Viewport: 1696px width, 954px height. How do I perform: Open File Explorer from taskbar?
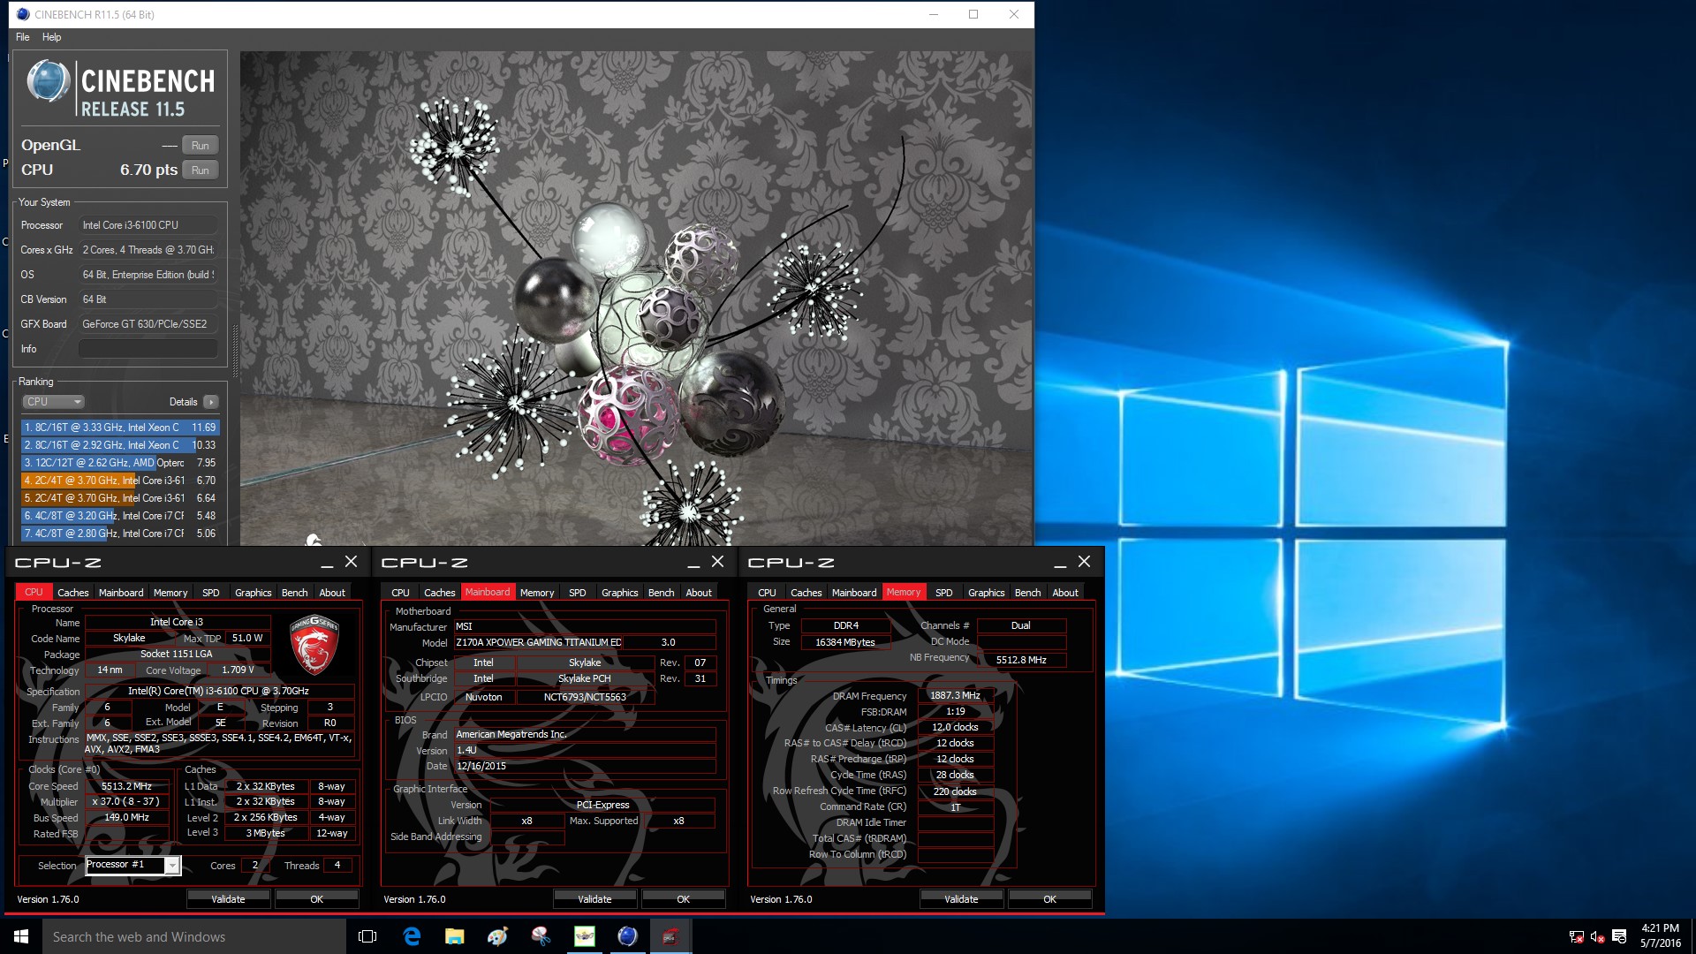pos(454,936)
